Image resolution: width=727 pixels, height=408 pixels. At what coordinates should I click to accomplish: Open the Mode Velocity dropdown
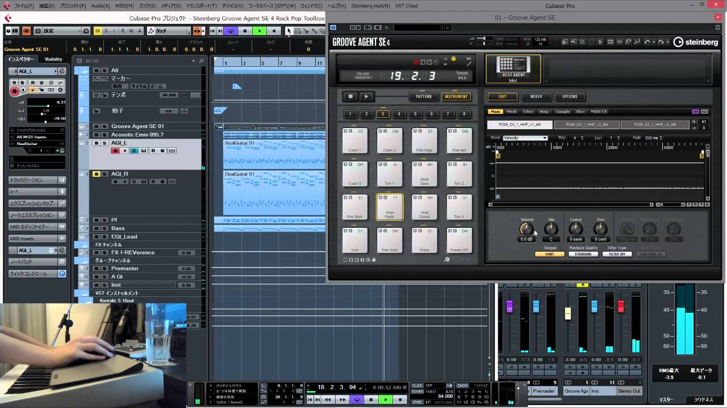click(x=525, y=138)
